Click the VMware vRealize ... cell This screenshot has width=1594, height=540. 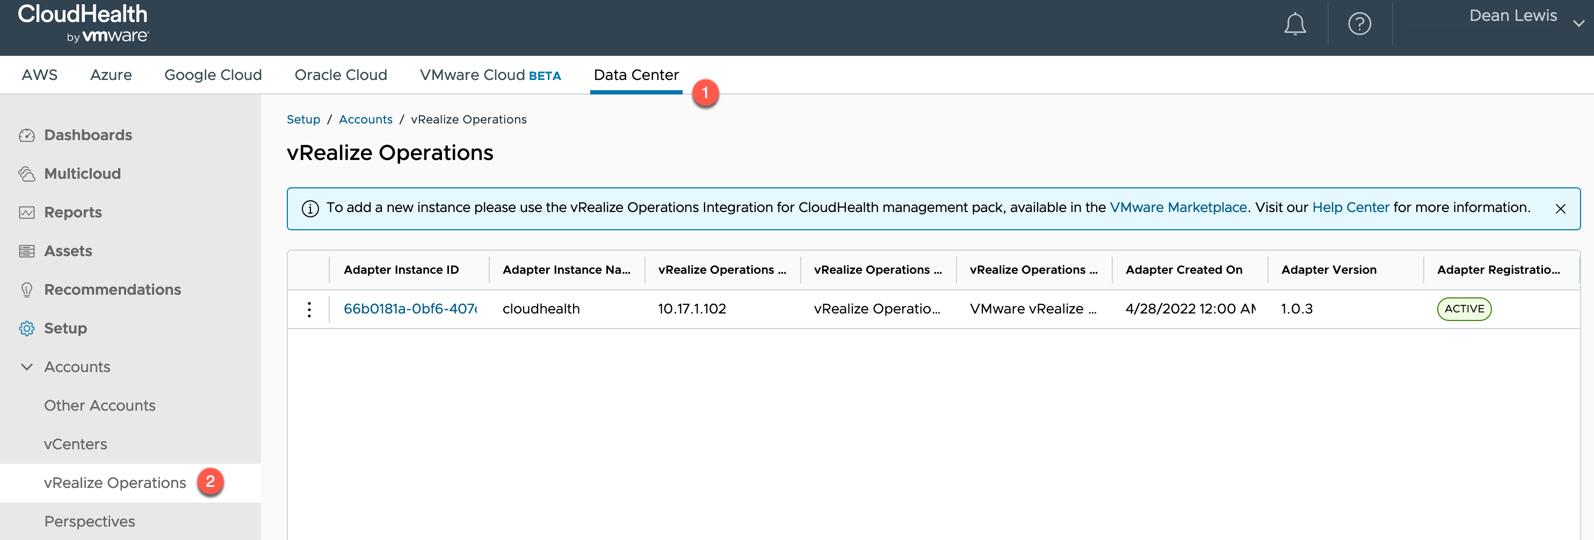(1032, 309)
